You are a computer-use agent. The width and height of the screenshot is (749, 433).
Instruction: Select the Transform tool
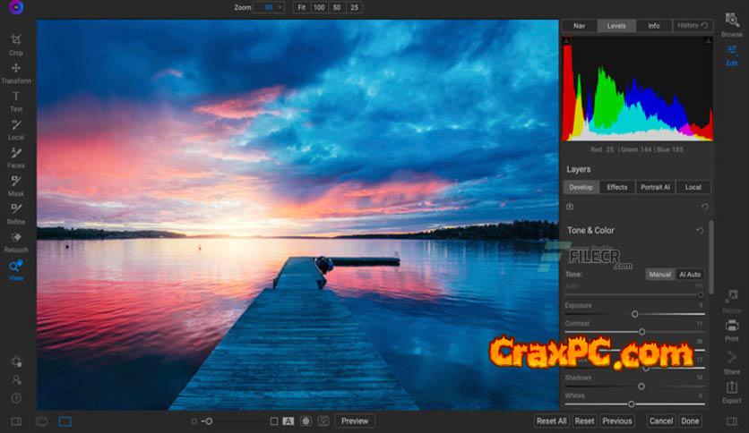pos(16,69)
